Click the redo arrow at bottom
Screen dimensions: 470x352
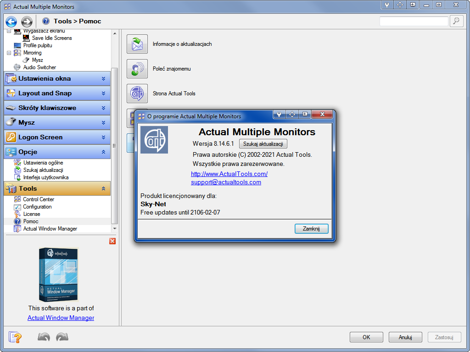click(x=62, y=337)
